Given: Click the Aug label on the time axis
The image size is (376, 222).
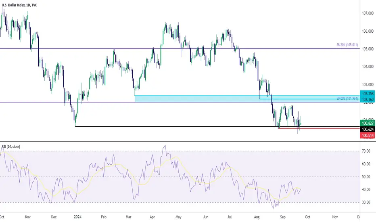Looking at the screenshot, I should [257, 217].
